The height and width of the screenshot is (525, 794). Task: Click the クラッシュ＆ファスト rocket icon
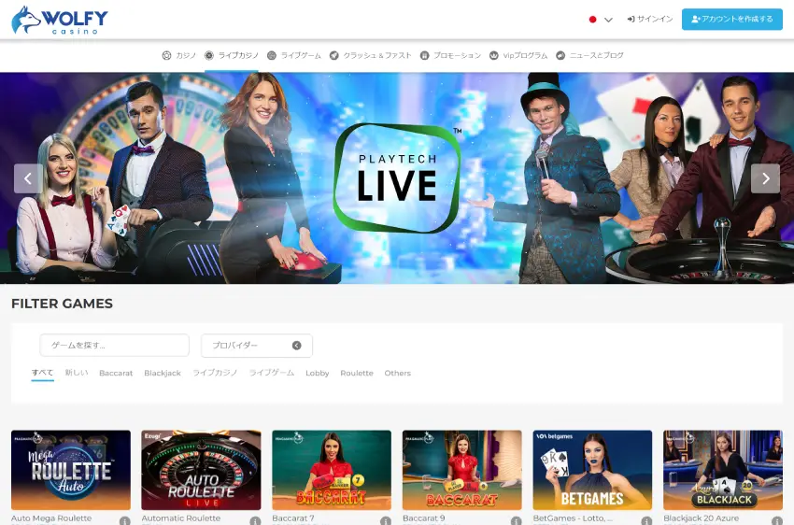pos(334,55)
